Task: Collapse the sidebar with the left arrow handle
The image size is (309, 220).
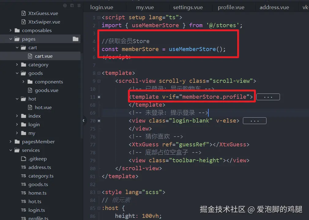Action: tap(84, 120)
